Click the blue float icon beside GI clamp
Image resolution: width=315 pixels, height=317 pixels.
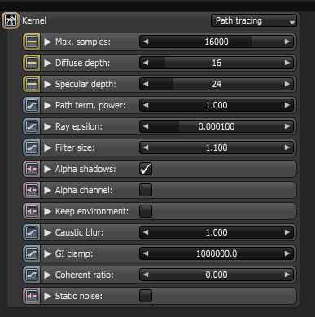(x=32, y=253)
